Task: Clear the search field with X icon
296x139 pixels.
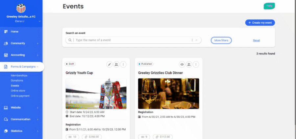Action: (196, 40)
